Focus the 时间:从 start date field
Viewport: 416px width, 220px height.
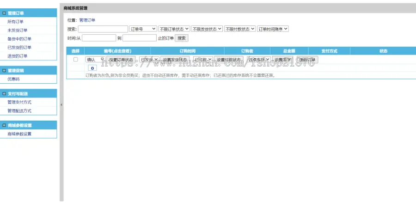[x=99, y=38]
